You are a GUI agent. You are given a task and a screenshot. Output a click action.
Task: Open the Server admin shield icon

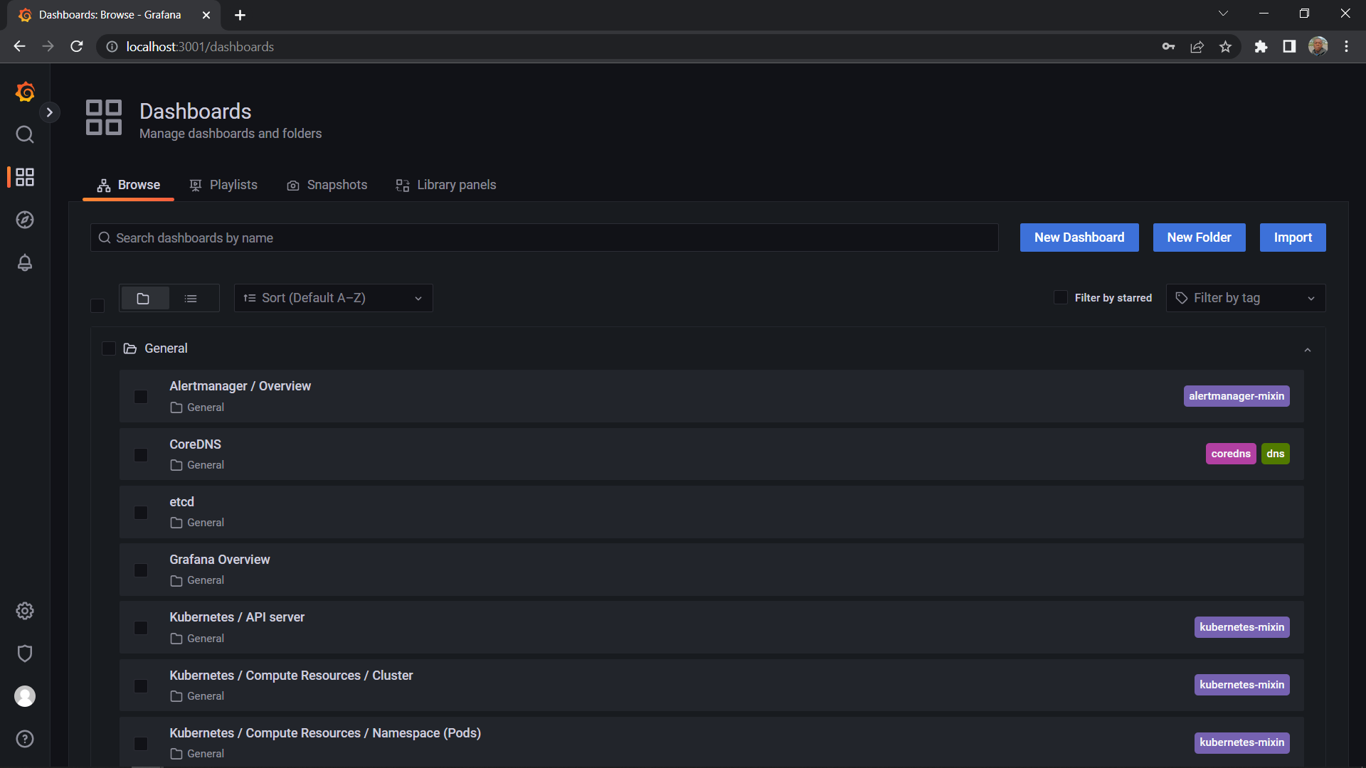(x=25, y=654)
